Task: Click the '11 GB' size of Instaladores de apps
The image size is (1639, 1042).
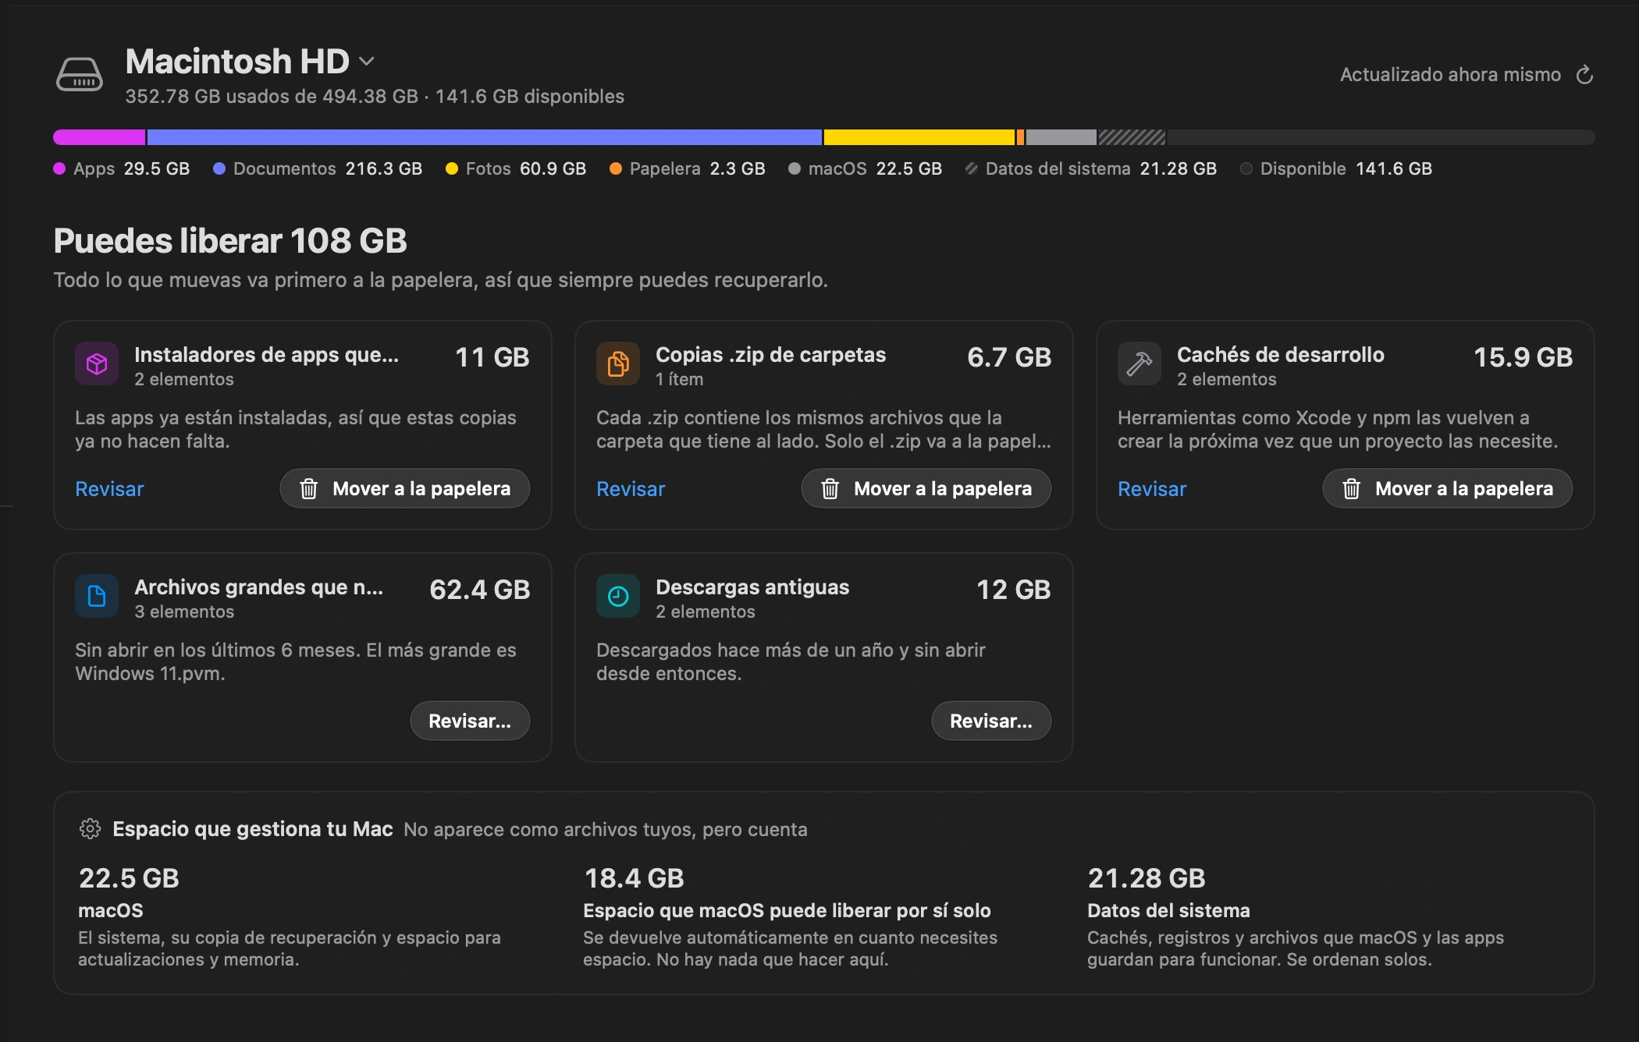Action: pyautogui.click(x=492, y=357)
